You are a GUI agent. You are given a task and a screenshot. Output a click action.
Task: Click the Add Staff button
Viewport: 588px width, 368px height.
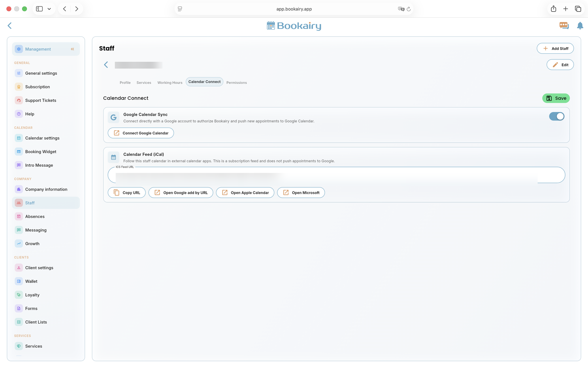(x=555, y=49)
